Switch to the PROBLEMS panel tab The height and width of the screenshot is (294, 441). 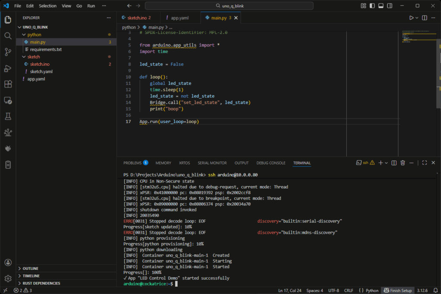point(132,163)
